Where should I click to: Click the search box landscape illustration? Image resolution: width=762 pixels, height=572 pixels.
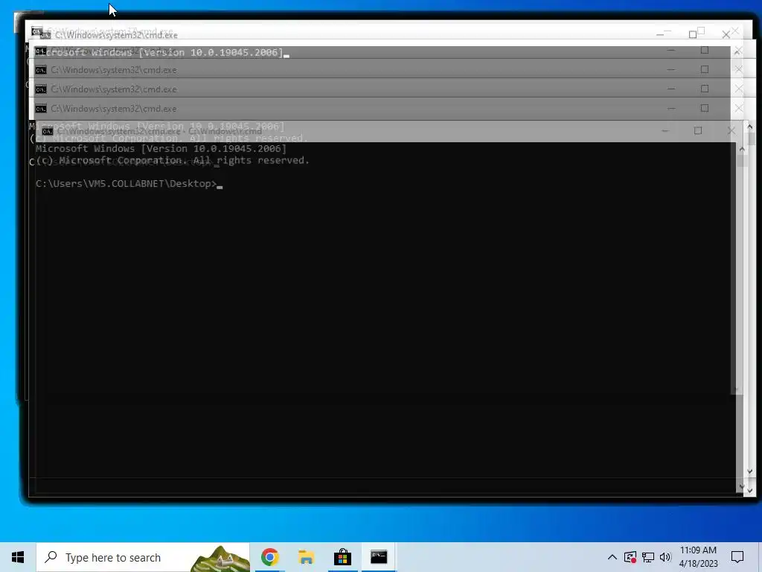(x=220, y=558)
